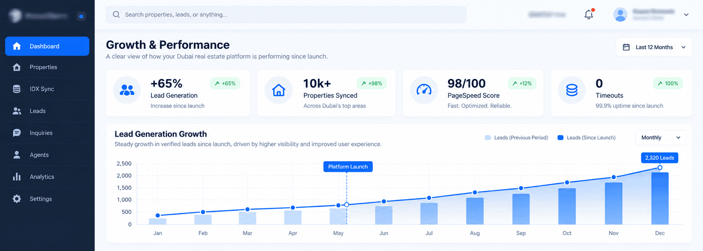This screenshot has height=251, width=703.
Task: Open the Last 12 Months date range dropdown
Action: point(654,47)
